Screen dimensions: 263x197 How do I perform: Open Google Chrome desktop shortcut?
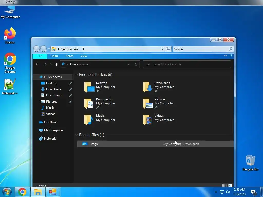tap(10, 63)
